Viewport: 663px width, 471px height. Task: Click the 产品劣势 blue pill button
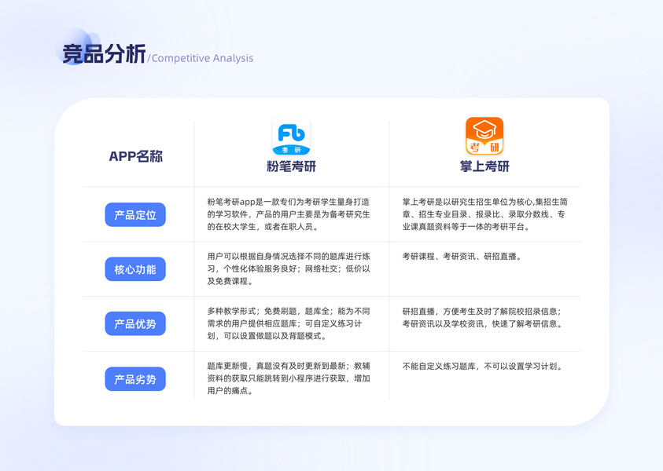coord(135,379)
